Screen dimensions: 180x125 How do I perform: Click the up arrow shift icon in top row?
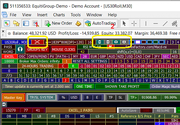[116, 42]
